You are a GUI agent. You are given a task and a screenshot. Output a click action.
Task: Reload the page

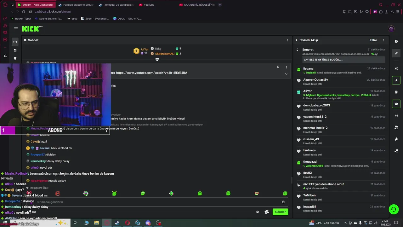(23, 12)
